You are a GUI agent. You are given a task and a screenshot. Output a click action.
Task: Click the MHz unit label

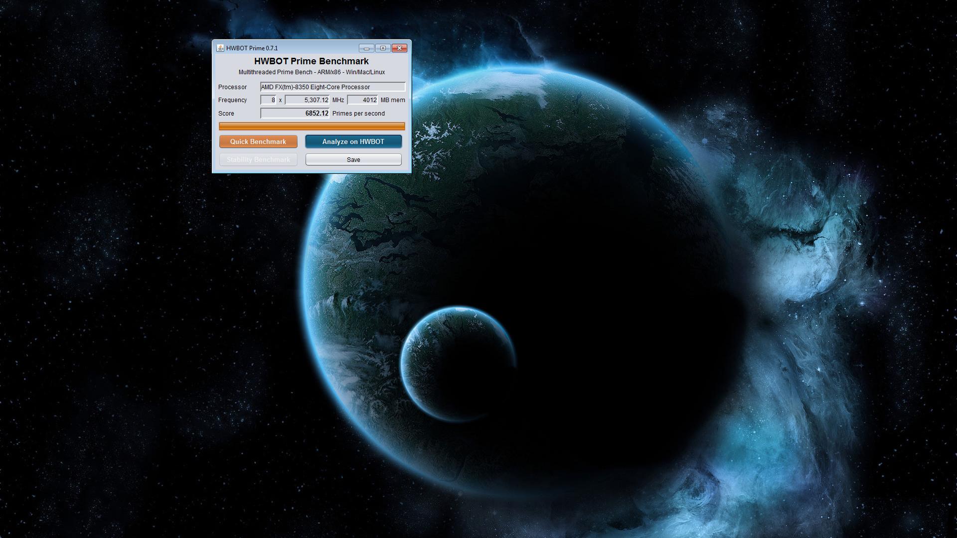tap(338, 100)
